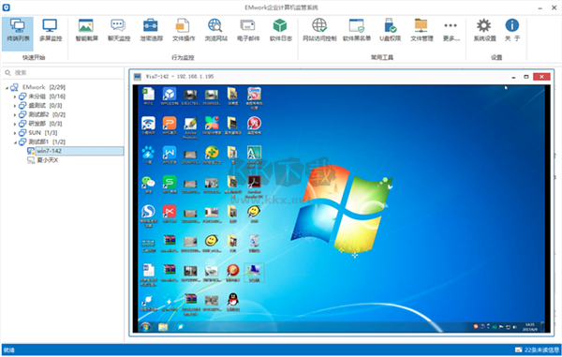Open the 电子邮件 email monitoring icon
Screen dimensions: 562x357
(x=248, y=30)
